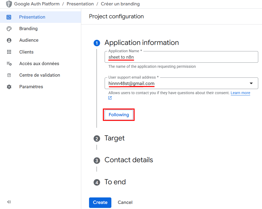Select the Clients grid icon
Image resolution: width=262 pixels, height=209 pixels.
[9, 52]
